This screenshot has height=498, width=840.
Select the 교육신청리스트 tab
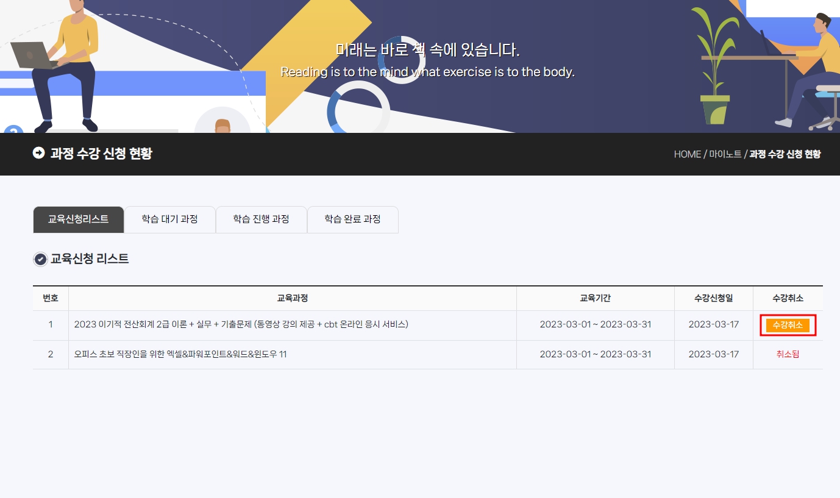pos(79,219)
